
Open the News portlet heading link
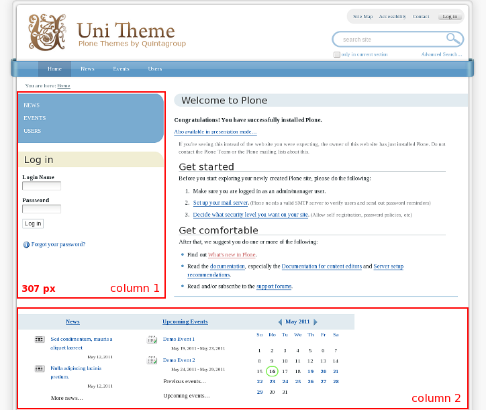click(x=72, y=321)
